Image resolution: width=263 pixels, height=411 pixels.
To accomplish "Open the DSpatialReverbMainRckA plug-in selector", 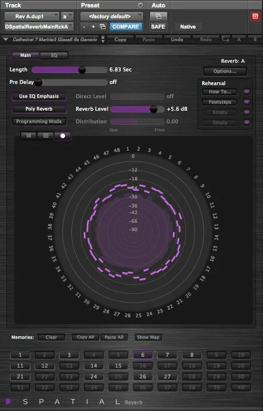I will (39, 27).
